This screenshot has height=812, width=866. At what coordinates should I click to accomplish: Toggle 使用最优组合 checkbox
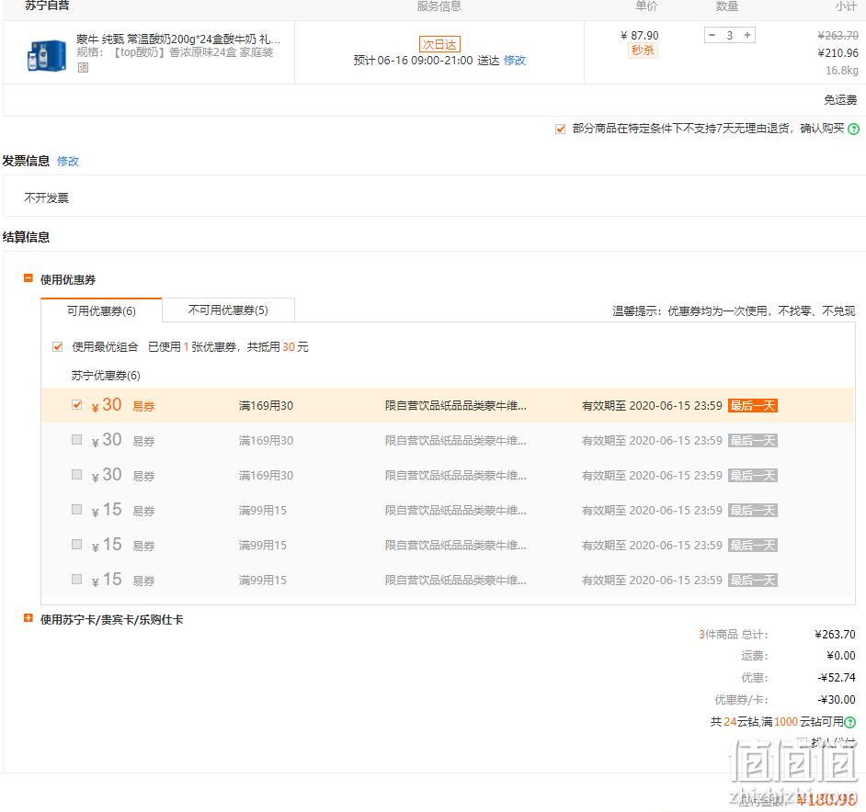(x=57, y=346)
